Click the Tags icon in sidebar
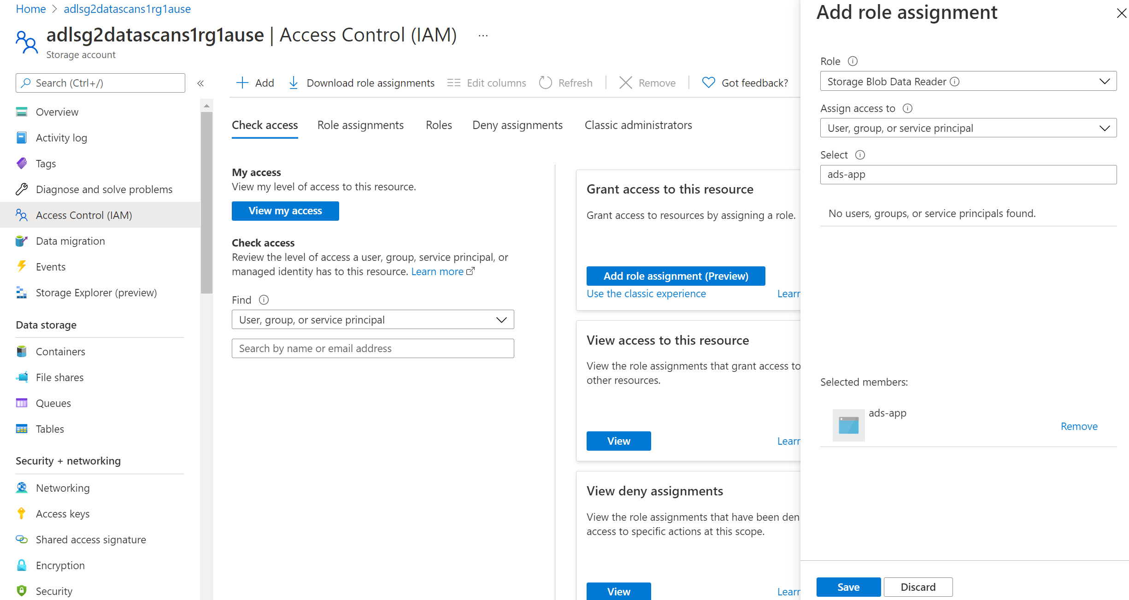1129x600 pixels. click(22, 164)
